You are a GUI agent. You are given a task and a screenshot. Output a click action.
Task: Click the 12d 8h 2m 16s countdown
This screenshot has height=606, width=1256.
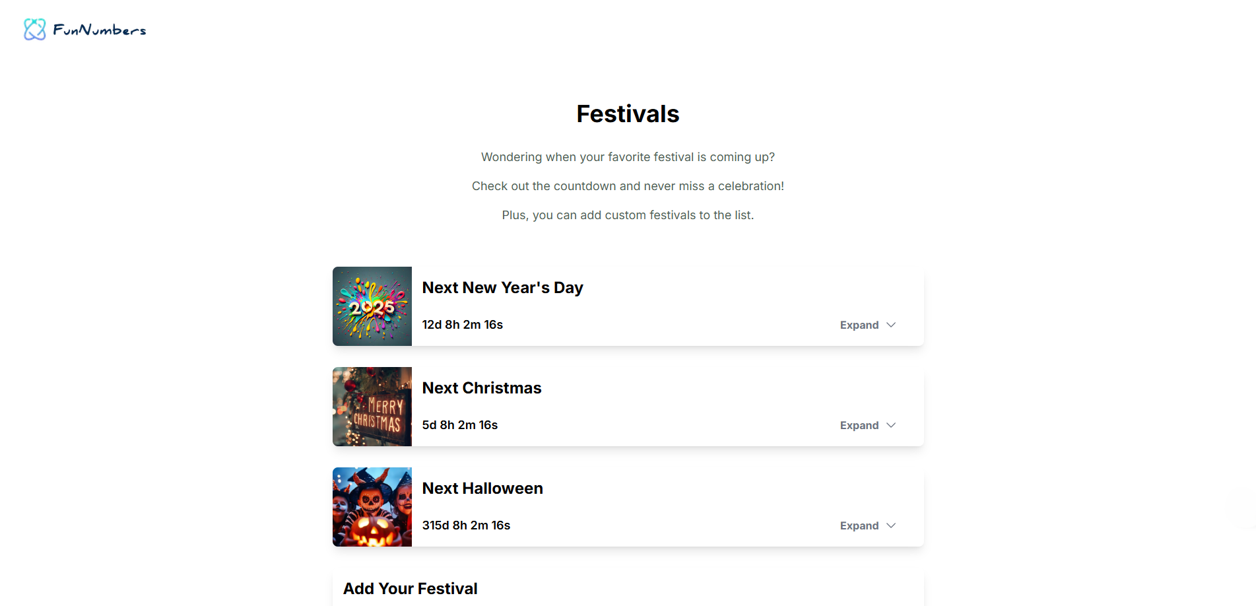[x=463, y=325]
